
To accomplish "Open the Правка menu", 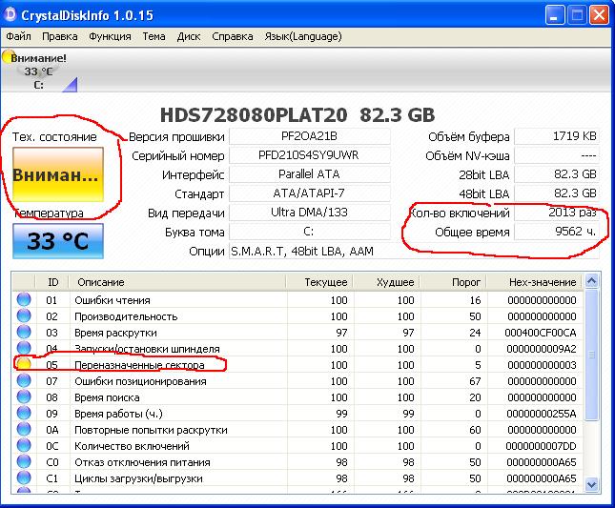I will 60,36.
